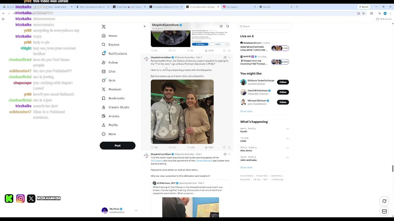This screenshot has height=221, width=394.
Task: Join Sulaiman Ahmed's live Iran negotiations space
Action: tap(265, 47)
